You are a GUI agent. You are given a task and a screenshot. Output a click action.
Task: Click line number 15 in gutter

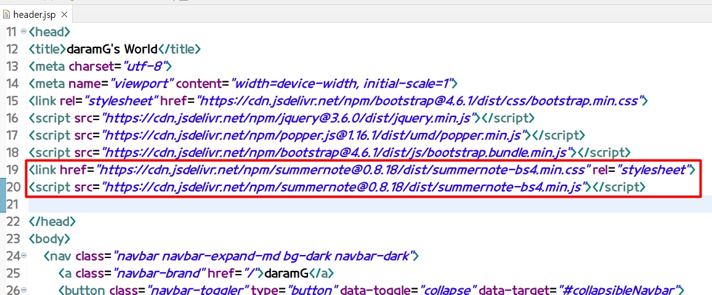pyautogui.click(x=12, y=101)
